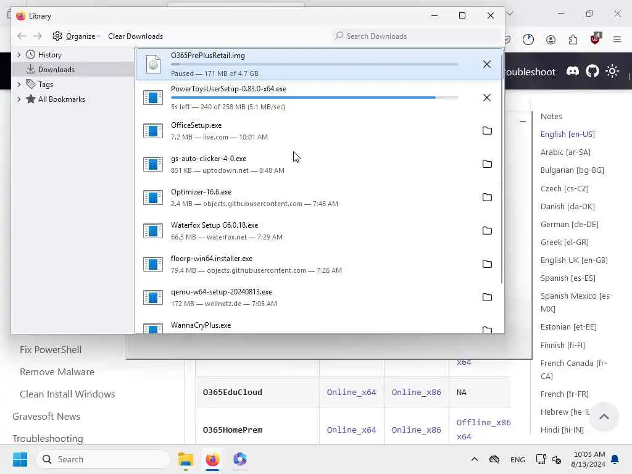Go forward in Library window
Viewport: 632px width, 474px height.
(x=38, y=36)
